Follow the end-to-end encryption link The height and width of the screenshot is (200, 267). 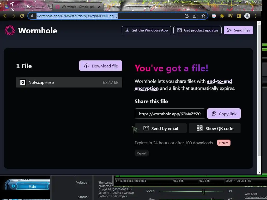click(x=219, y=81)
